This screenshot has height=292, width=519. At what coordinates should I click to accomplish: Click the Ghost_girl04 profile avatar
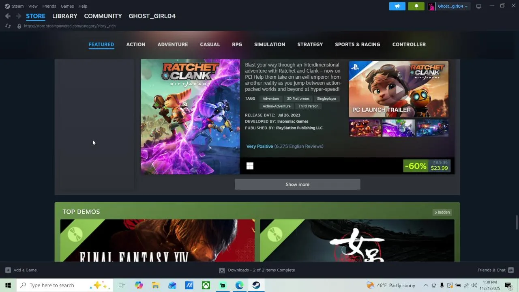coord(432,6)
